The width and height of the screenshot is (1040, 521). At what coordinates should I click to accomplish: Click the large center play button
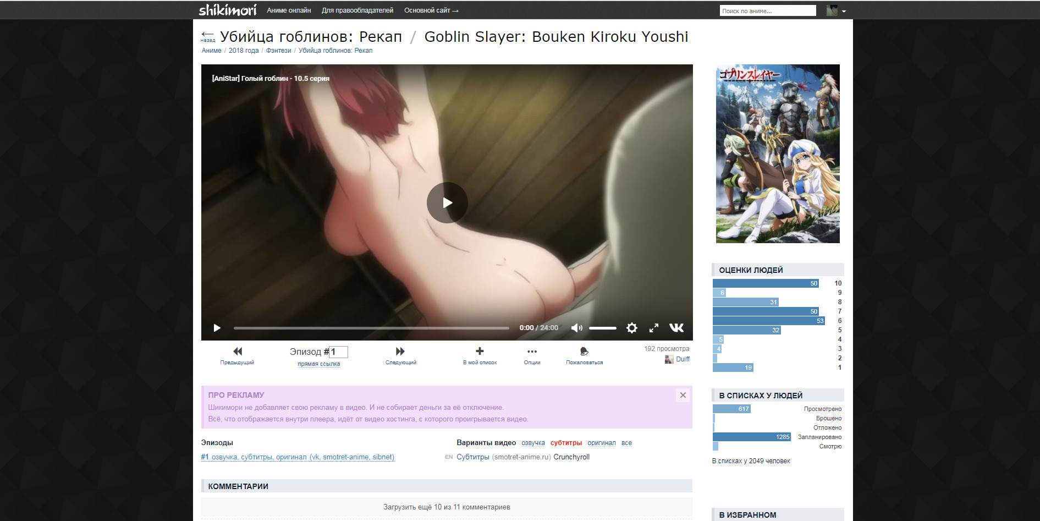click(447, 202)
